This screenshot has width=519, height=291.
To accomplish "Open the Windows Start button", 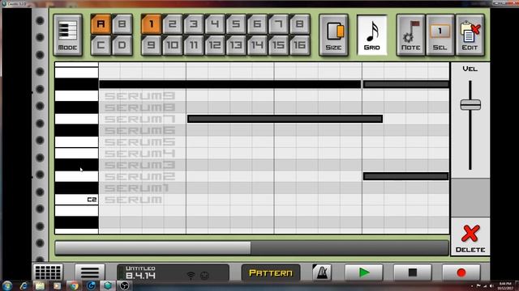I will click(7, 285).
